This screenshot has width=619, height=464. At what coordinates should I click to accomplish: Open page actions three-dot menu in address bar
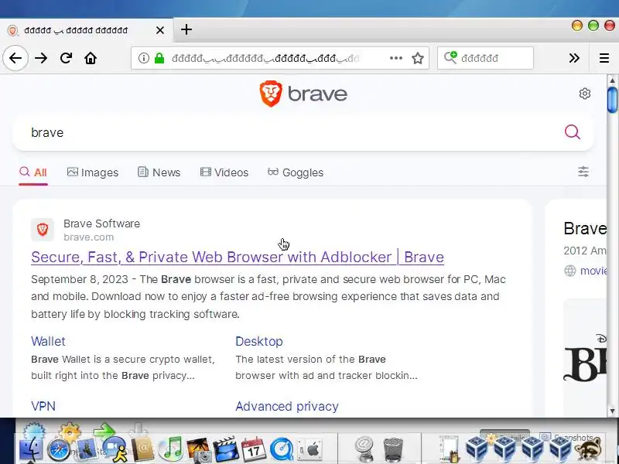[396, 59]
